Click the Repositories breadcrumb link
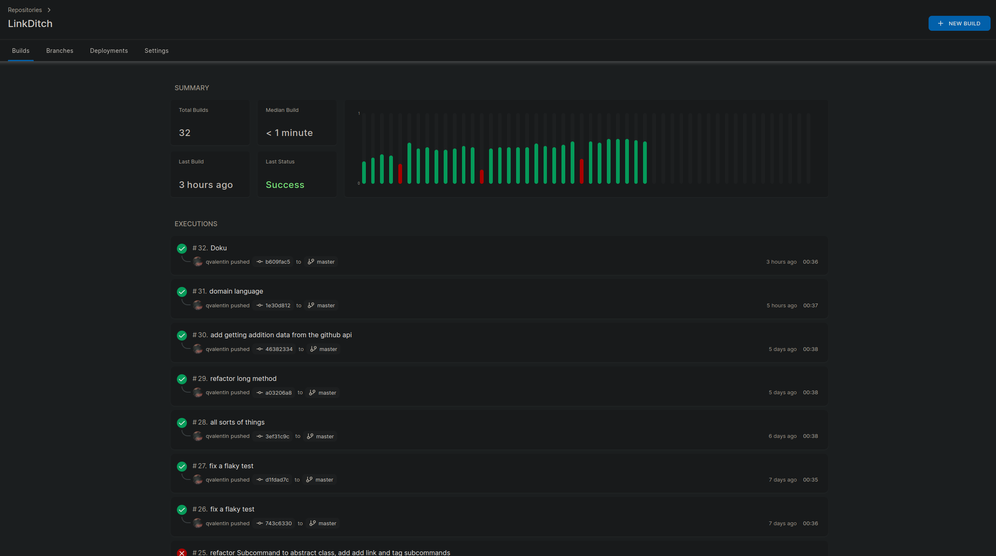The image size is (996, 556). point(24,10)
